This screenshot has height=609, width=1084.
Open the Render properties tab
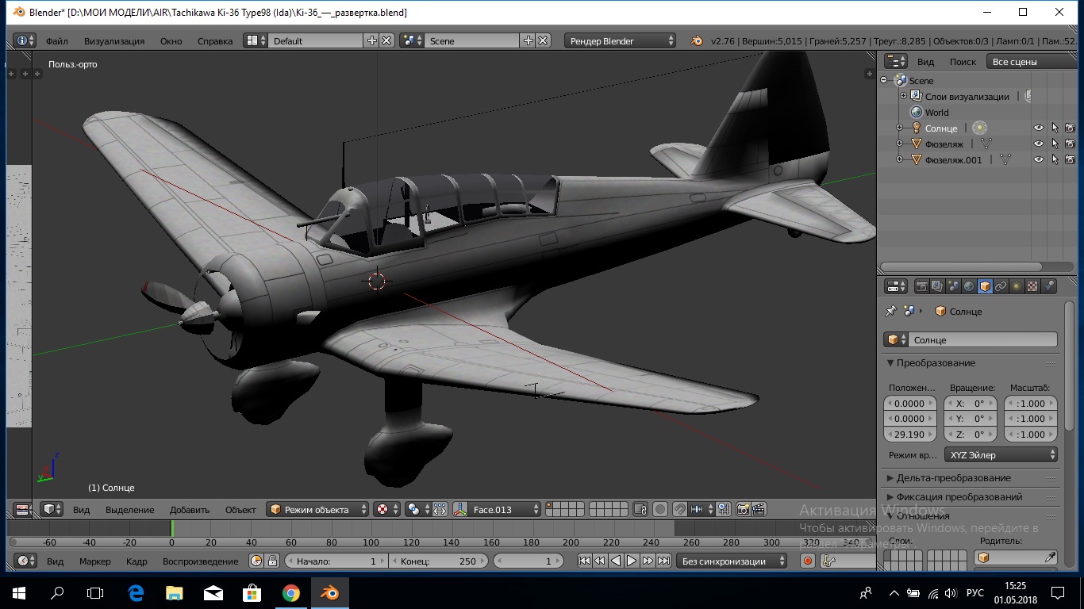[921, 286]
